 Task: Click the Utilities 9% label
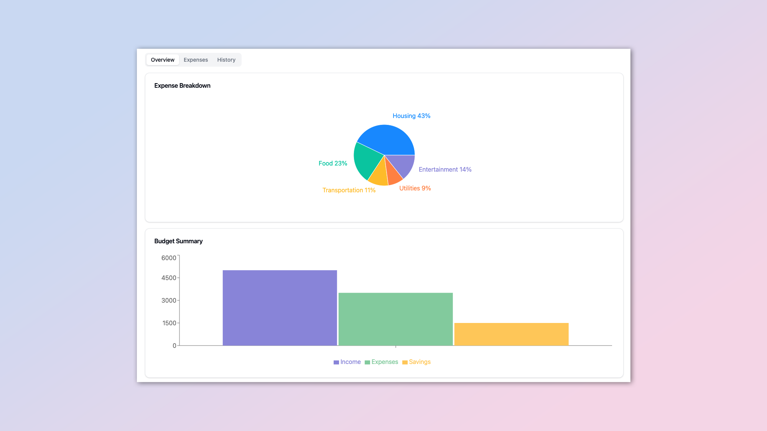click(x=415, y=188)
